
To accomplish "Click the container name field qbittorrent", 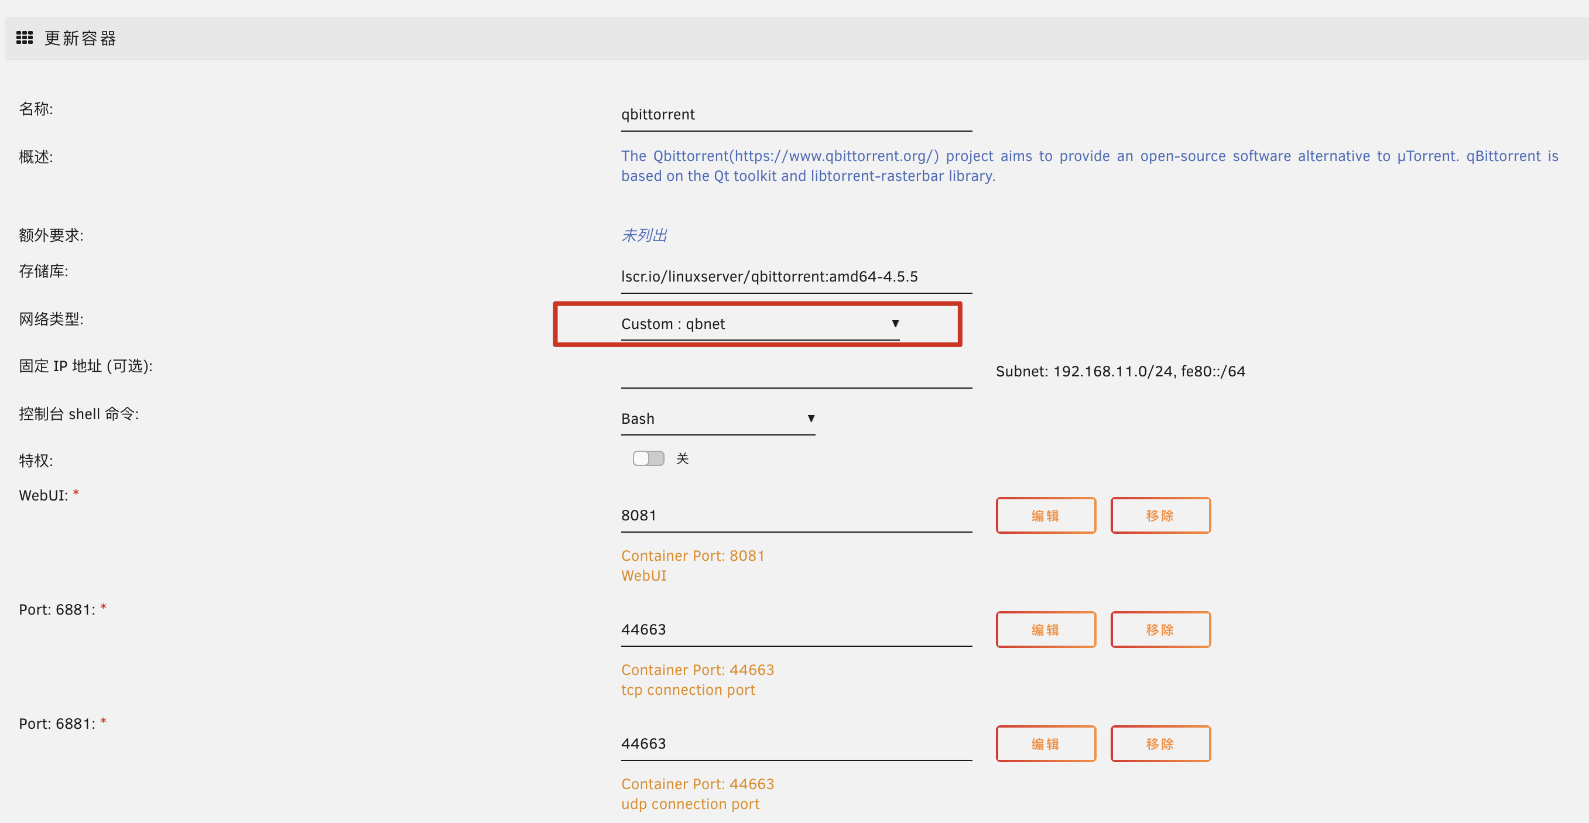I will [796, 115].
